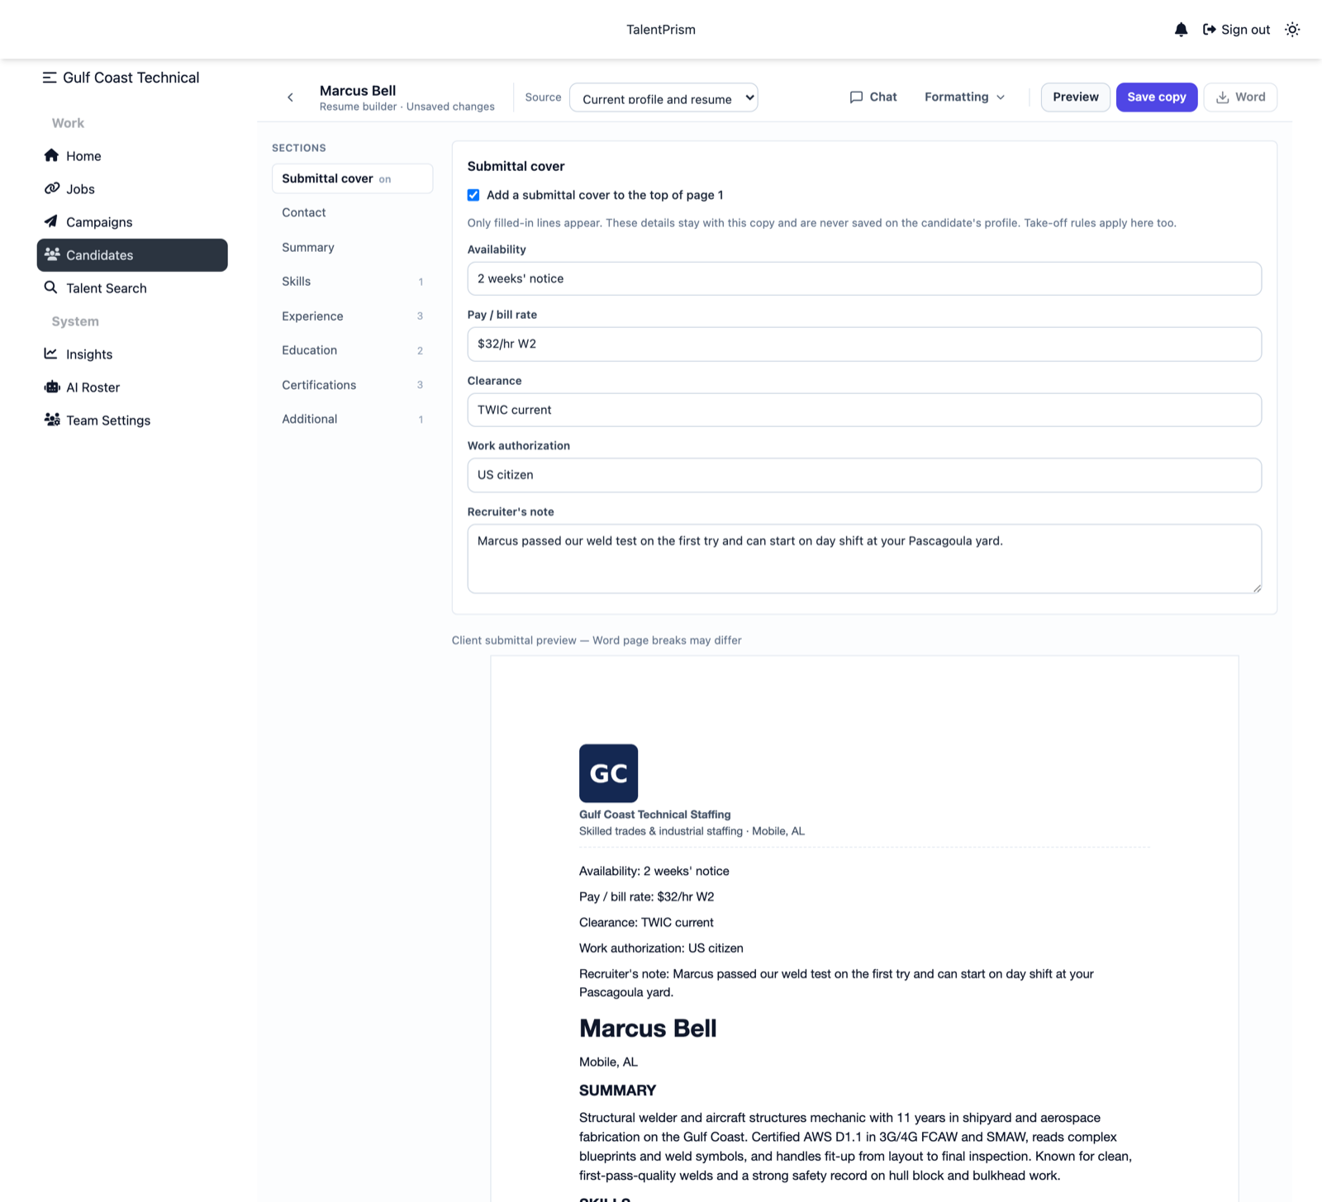Image resolution: width=1322 pixels, height=1202 pixels.
Task: Click the SUMMARY heading in the preview
Action: (x=617, y=1090)
